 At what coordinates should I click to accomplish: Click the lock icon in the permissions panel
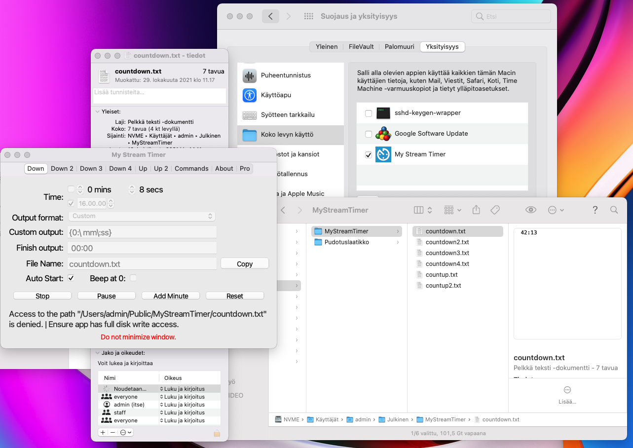[x=217, y=432]
